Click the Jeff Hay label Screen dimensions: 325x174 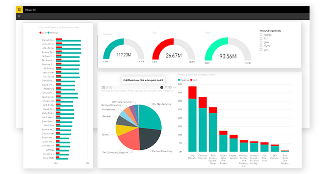point(50,150)
